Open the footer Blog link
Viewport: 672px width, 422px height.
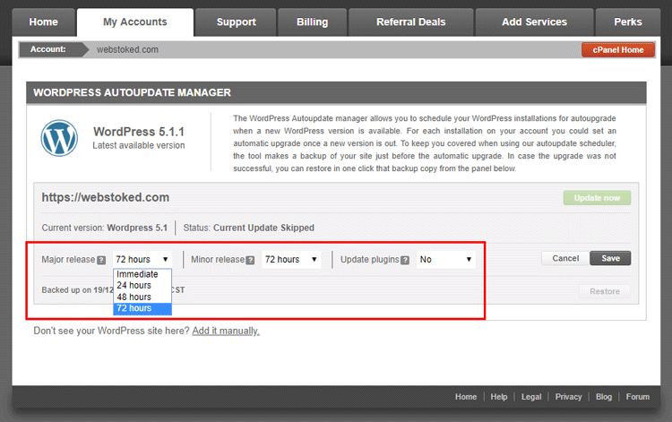(604, 397)
